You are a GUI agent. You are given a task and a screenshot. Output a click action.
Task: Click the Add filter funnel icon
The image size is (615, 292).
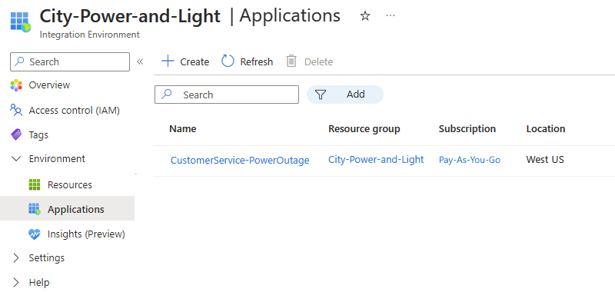[321, 95]
